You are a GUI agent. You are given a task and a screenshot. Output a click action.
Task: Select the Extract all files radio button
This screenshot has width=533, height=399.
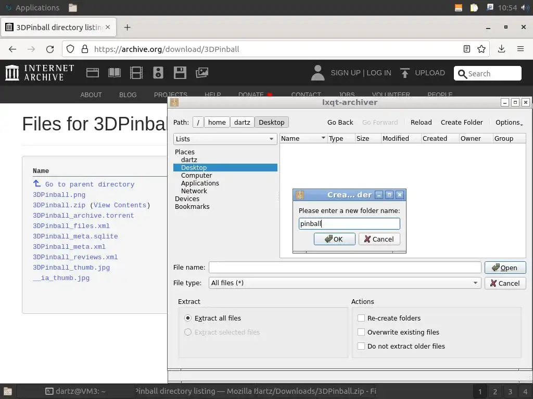click(x=187, y=318)
